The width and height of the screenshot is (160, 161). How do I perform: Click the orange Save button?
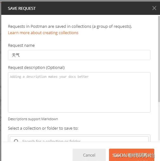point(131,155)
